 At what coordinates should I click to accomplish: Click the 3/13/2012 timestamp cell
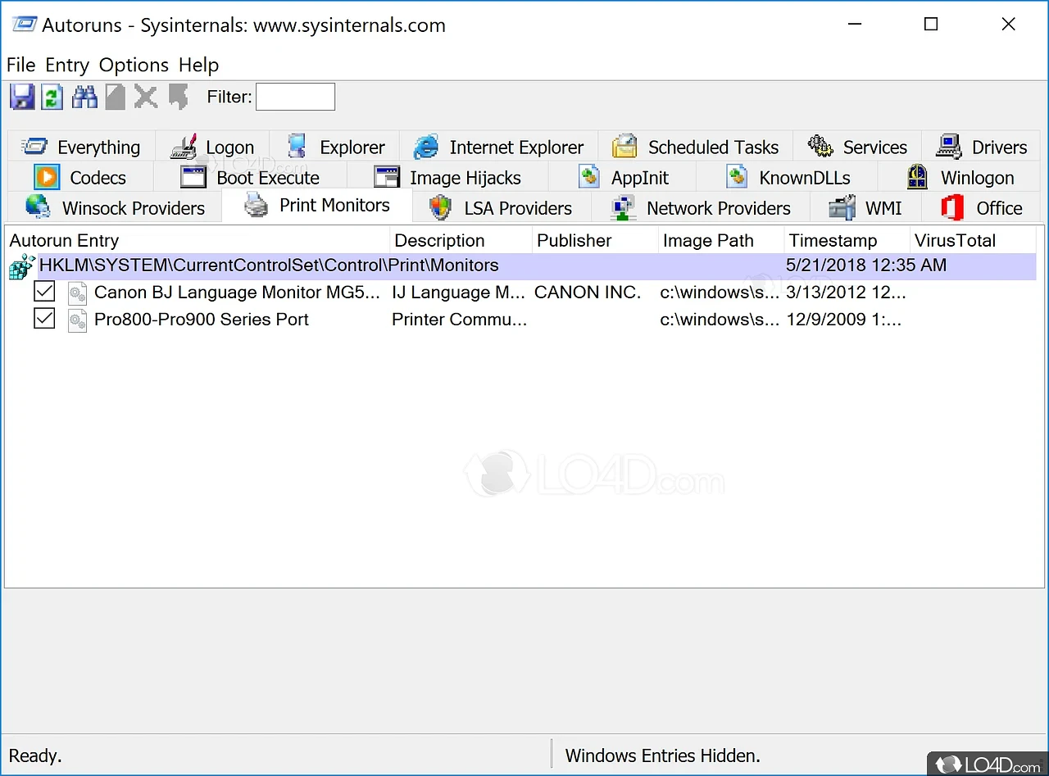[847, 293]
